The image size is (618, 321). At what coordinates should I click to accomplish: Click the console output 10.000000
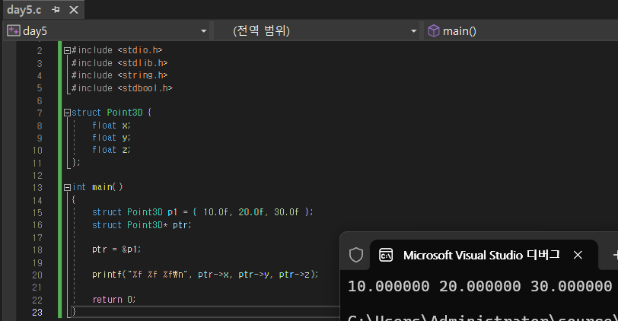tap(389, 286)
